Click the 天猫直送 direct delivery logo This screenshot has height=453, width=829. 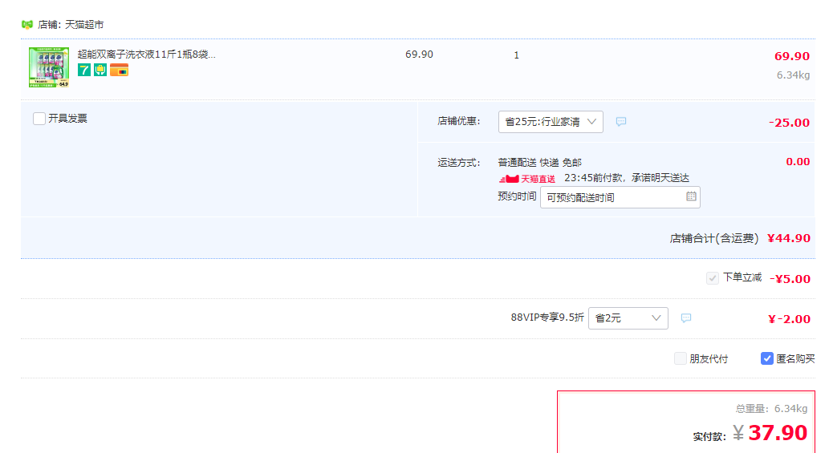(x=527, y=179)
